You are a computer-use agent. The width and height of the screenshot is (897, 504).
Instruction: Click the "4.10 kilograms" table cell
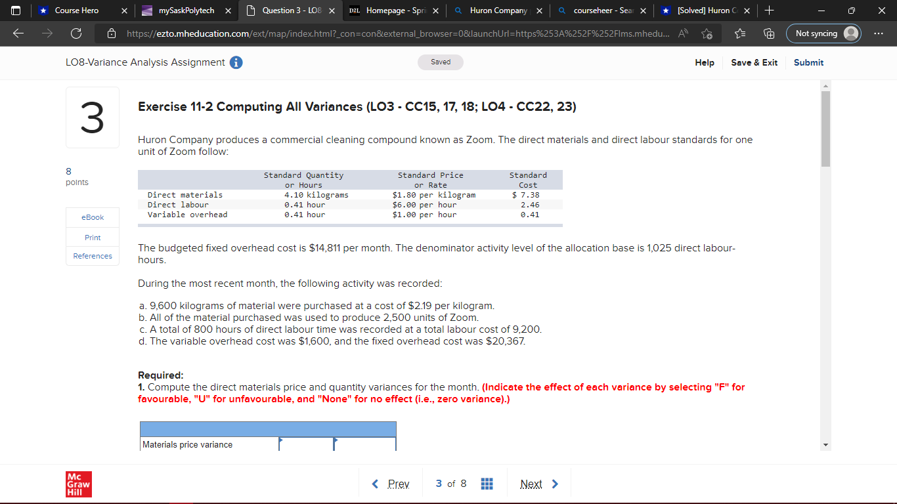[x=317, y=195]
